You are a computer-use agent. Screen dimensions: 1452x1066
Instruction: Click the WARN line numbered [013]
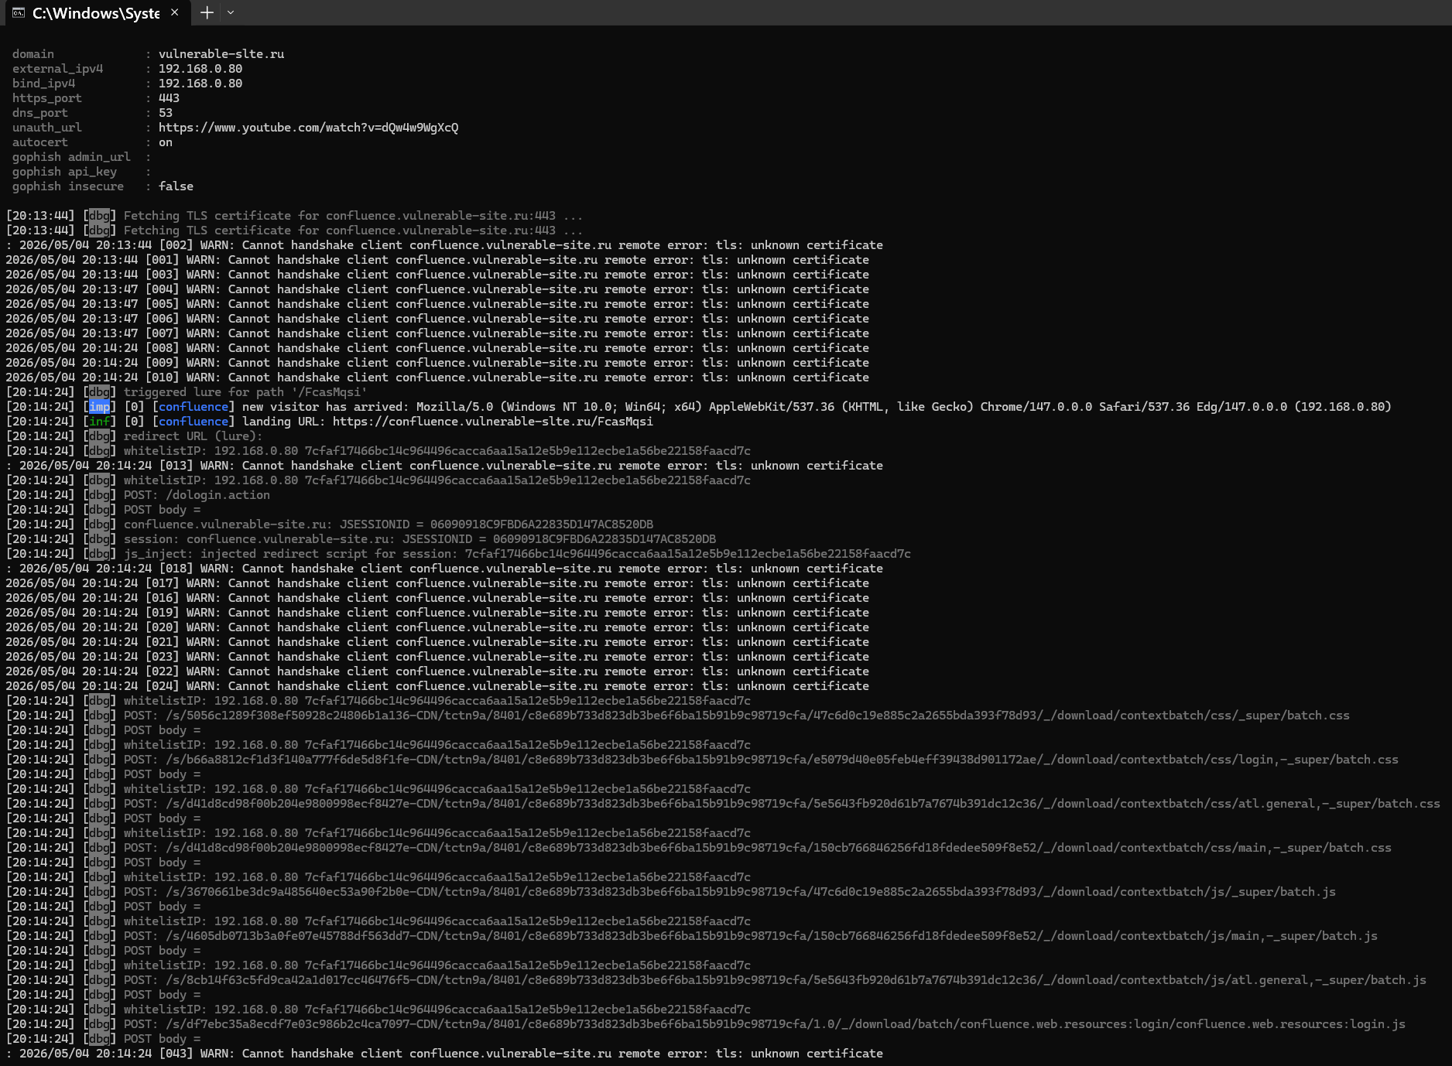point(444,466)
